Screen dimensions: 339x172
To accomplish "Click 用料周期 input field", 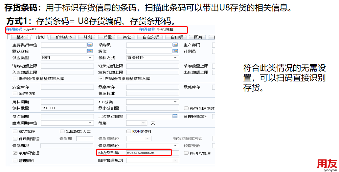I will click(67, 102).
